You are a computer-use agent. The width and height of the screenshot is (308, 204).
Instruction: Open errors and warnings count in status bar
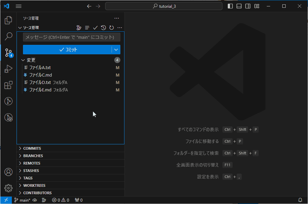pyautogui.click(x=61, y=200)
